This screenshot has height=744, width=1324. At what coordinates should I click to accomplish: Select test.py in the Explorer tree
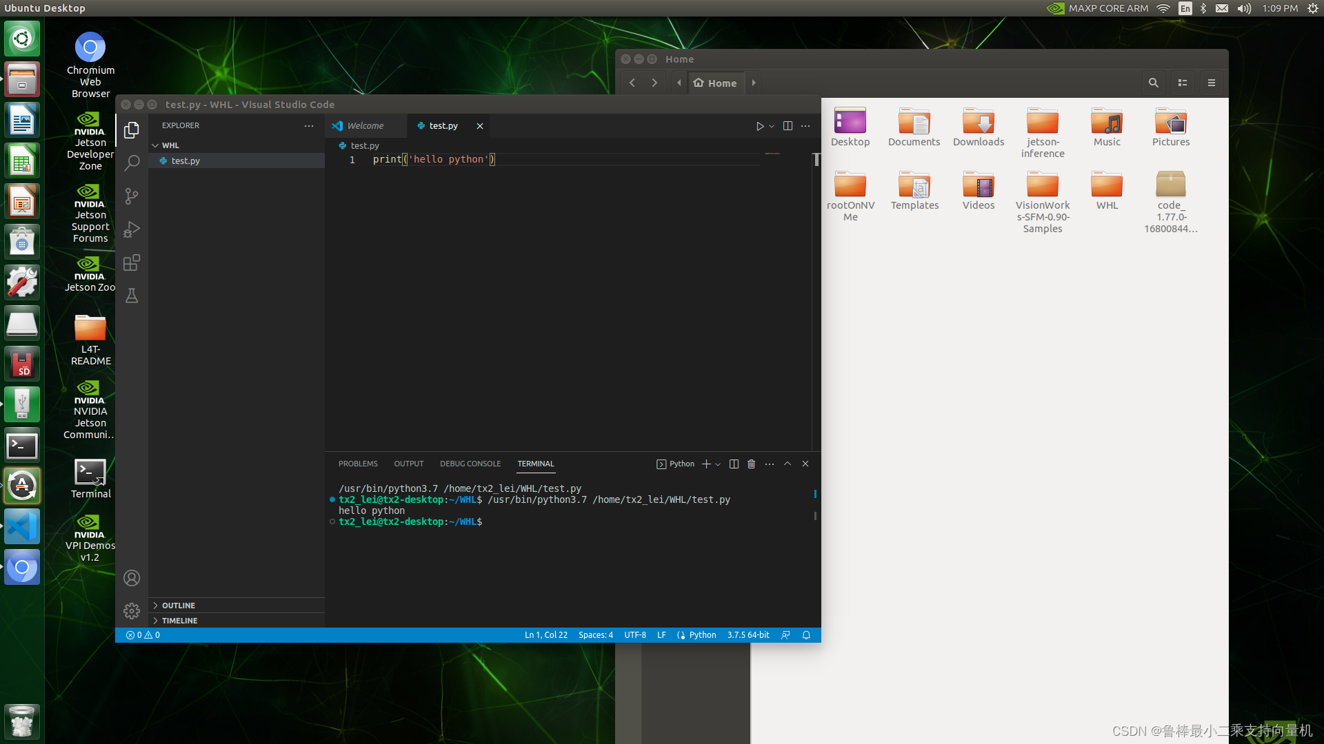(183, 161)
